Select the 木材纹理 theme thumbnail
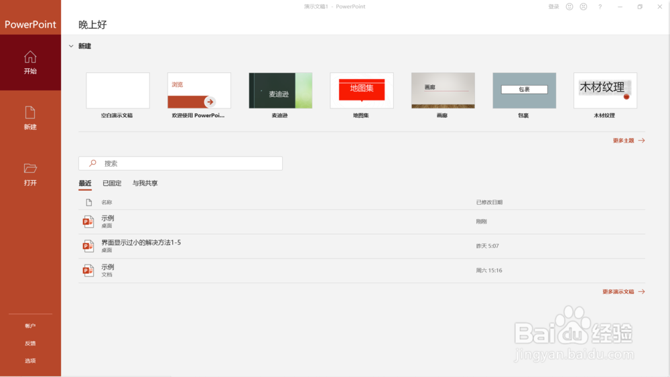This screenshot has height=377, width=670. coord(606,90)
